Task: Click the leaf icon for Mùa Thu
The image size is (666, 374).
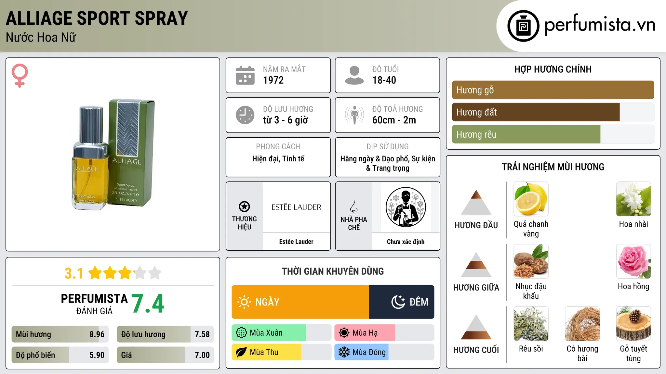Action: (241, 352)
